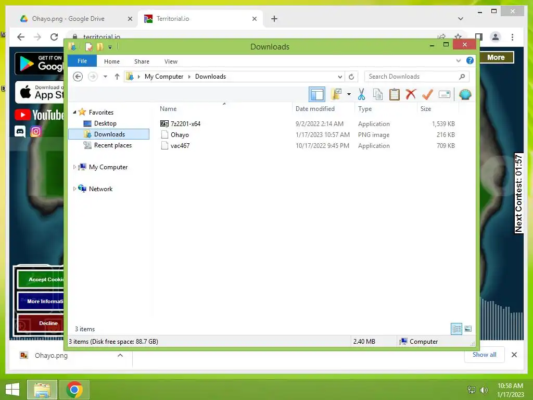Open Chrome tab search chevron
The height and width of the screenshot is (400, 533).
(461, 19)
